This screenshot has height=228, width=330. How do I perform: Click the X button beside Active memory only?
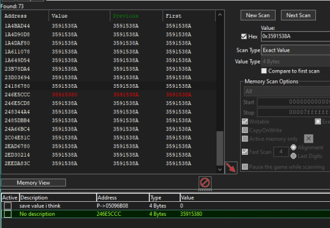click(309, 138)
